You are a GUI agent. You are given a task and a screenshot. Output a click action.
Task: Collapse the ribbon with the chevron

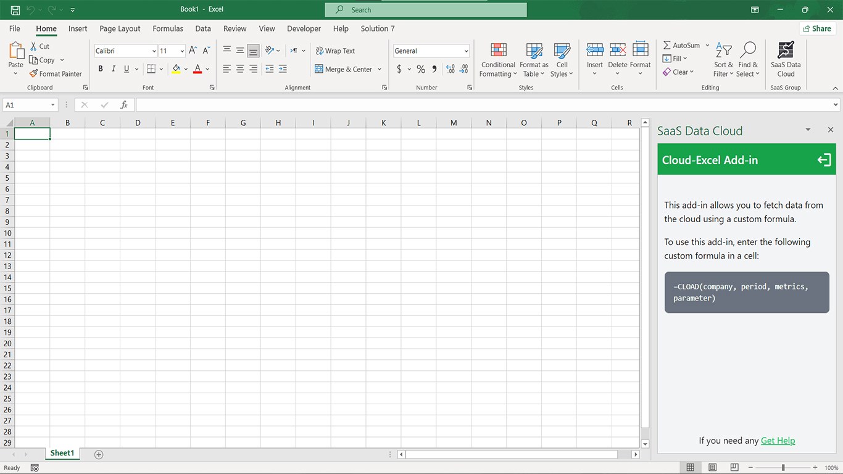[834, 88]
